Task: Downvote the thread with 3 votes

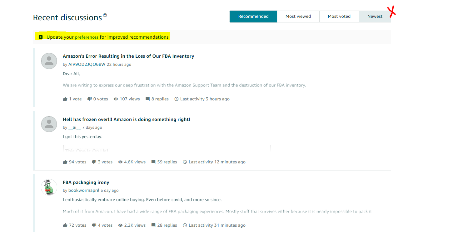Action: point(94,162)
